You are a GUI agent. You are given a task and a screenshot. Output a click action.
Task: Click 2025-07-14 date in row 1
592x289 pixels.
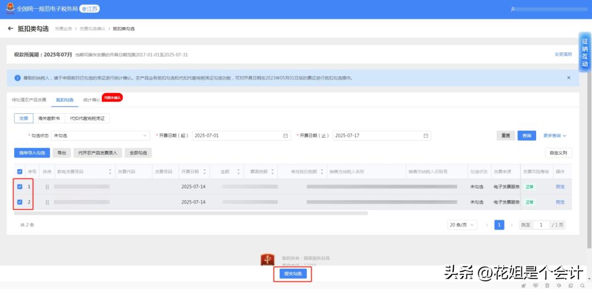click(x=193, y=187)
